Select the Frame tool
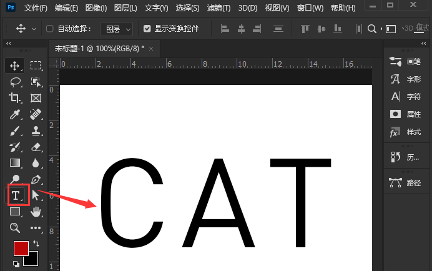This screenshot has height=271, width=432. pos(36,98)
